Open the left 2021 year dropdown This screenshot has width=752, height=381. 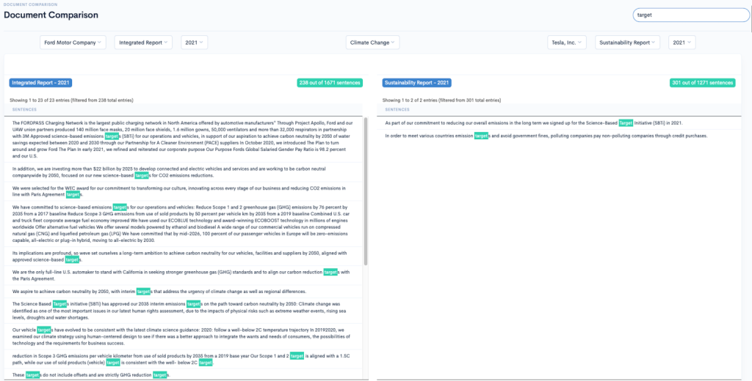(194, 42)
